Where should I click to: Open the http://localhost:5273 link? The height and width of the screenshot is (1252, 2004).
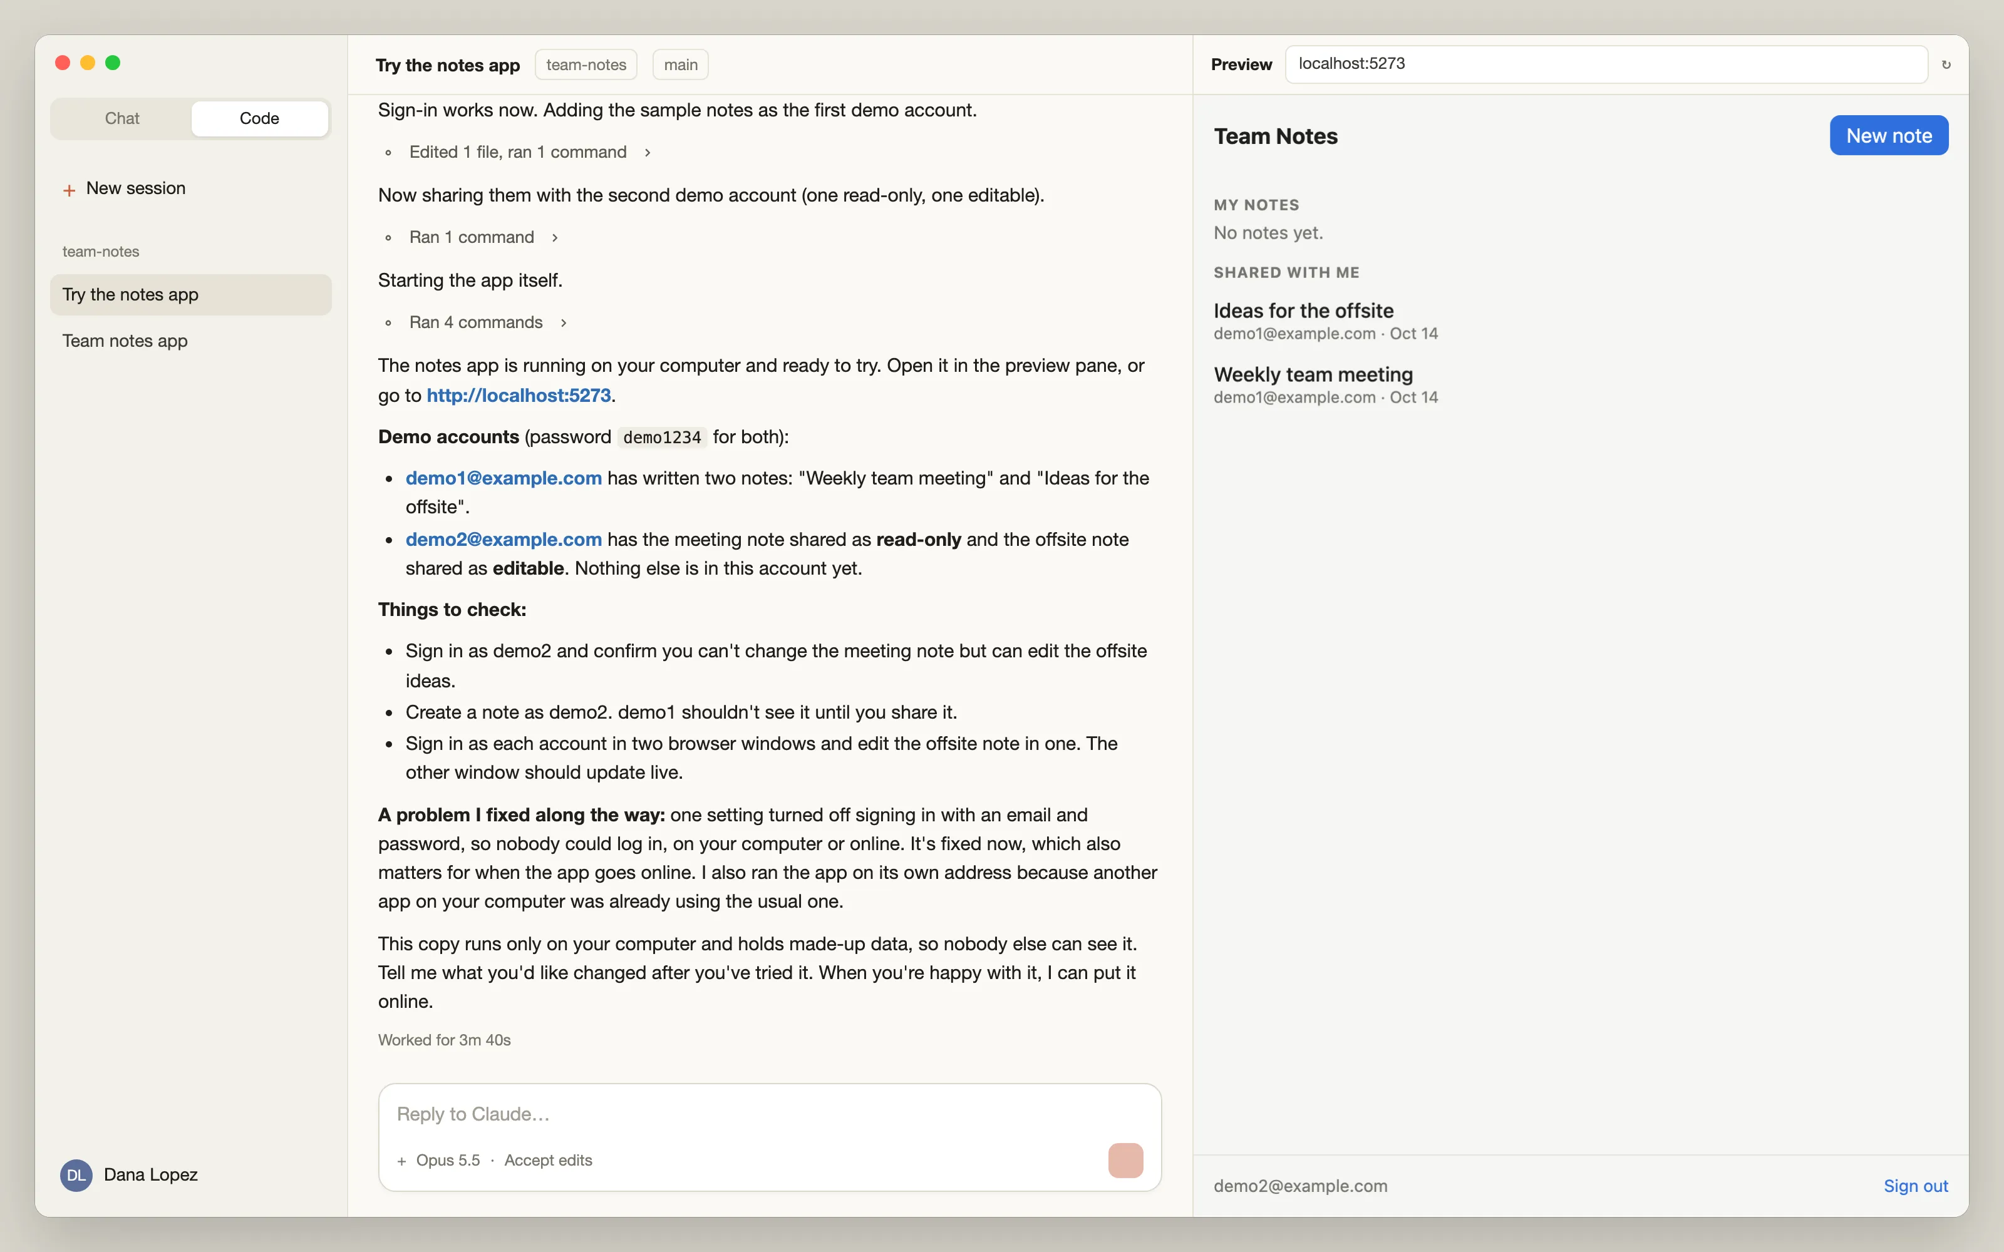coord(519,396)
